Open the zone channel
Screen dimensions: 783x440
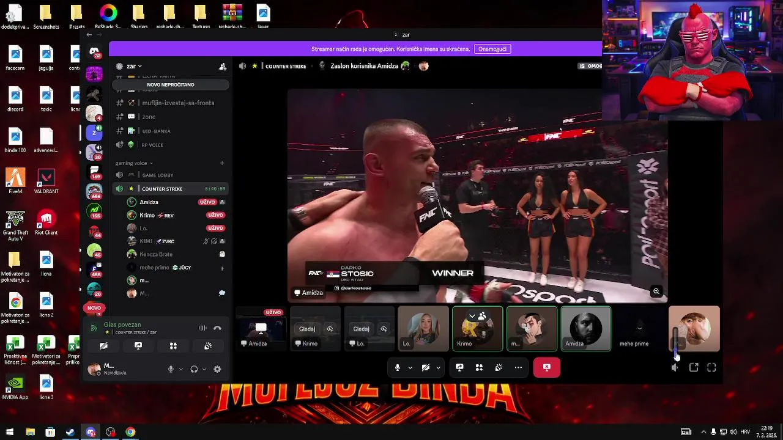pyautogui.click(x=171, y=117)
